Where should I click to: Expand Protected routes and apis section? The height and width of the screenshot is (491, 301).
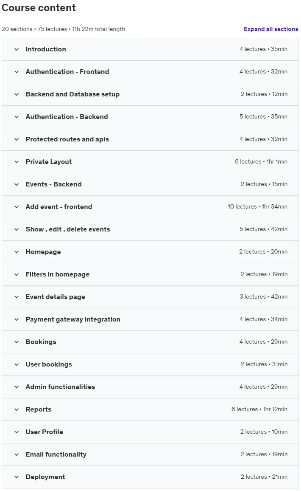coord(150,139)
